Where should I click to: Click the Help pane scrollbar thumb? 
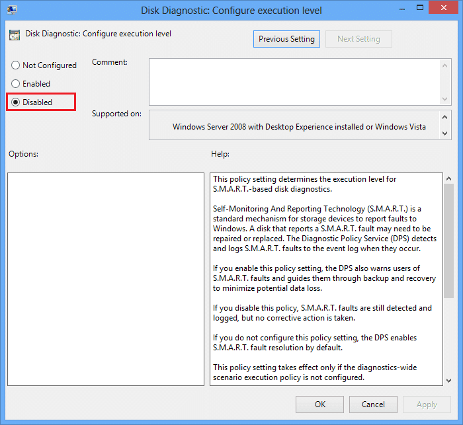(449, 241)
